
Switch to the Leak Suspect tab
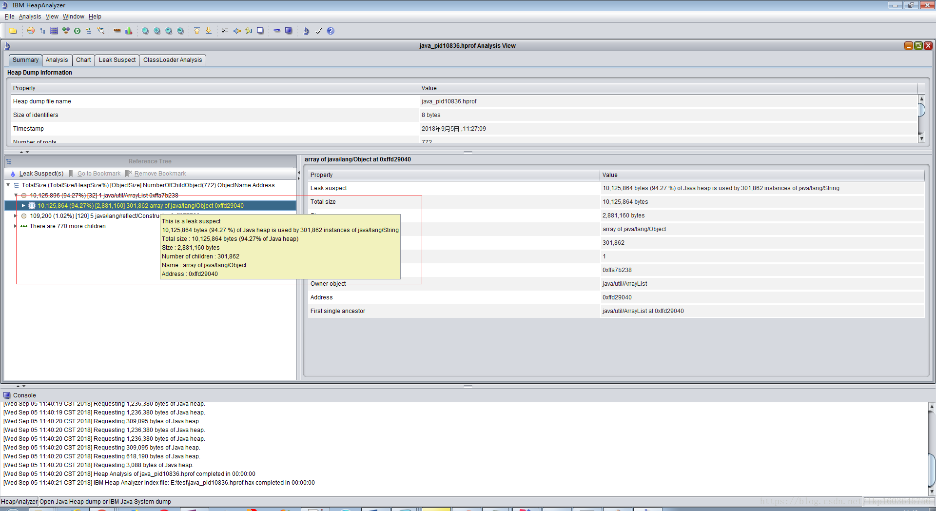(x=117, y=60)
